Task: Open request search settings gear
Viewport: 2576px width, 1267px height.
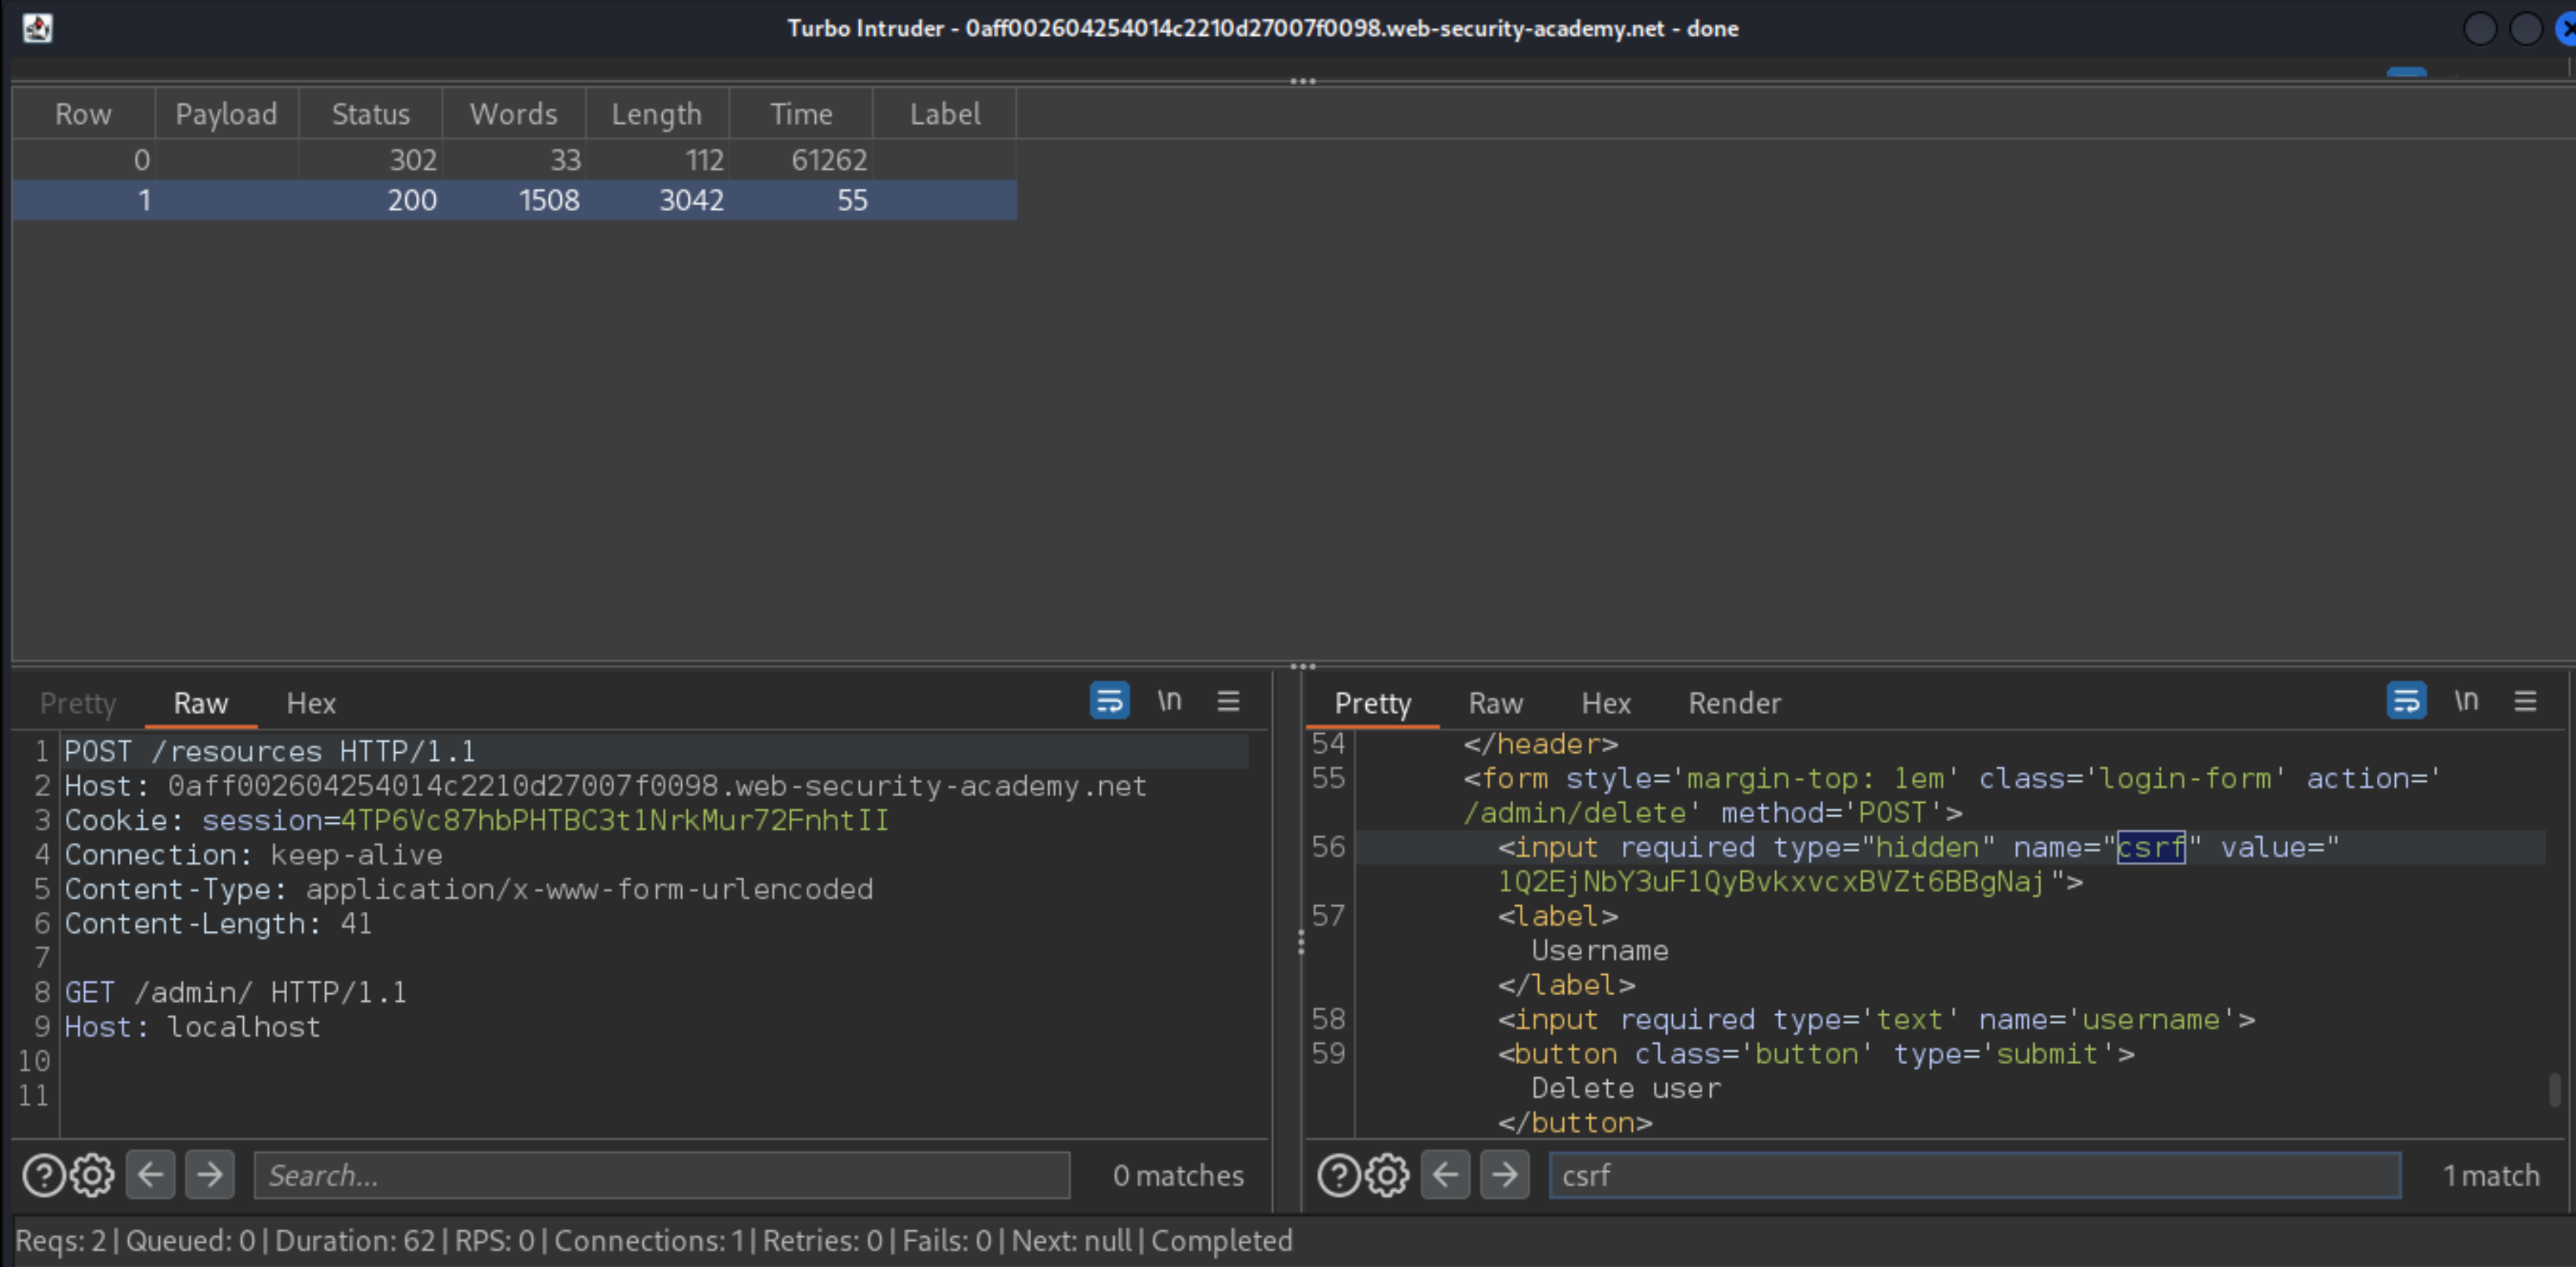Action: pos(92,1175)
